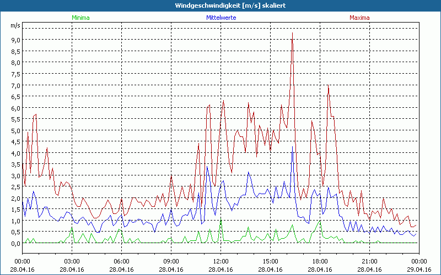
Task: Click the chart title Windgeschwindigkeit [m/s] skaliert
Action: (230, 5)
